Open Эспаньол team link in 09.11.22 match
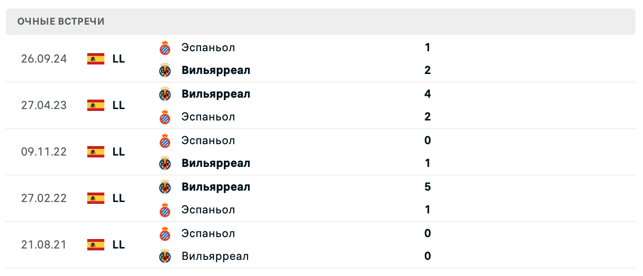Viewport: 643px width, 276px height. (208, 140)
